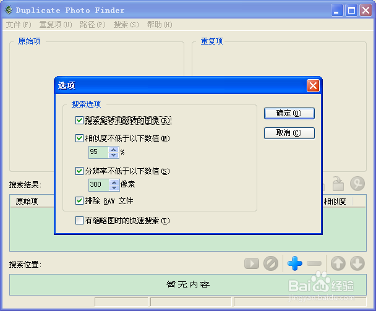Click the move-to-folder icon above results
Viewport: 376px width, 311px height.
[338, 184]
